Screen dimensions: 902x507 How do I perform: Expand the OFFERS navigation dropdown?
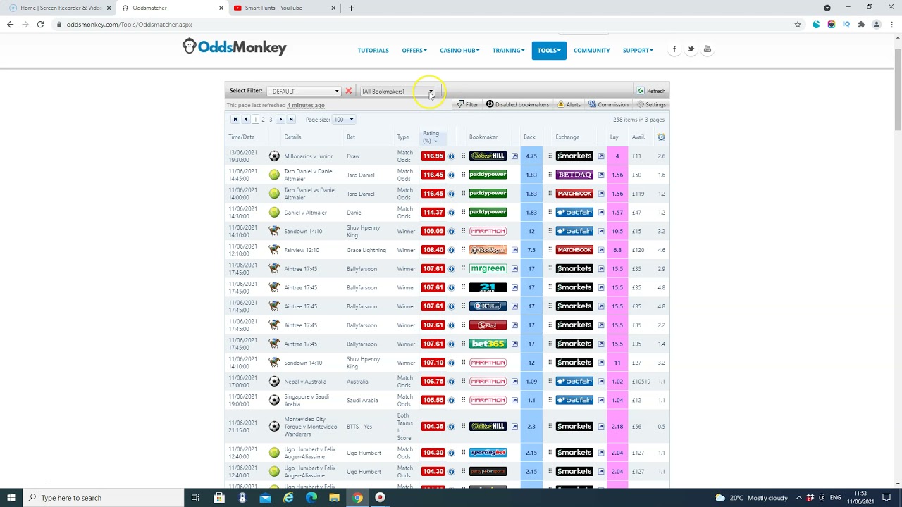(x=414, y=51)
